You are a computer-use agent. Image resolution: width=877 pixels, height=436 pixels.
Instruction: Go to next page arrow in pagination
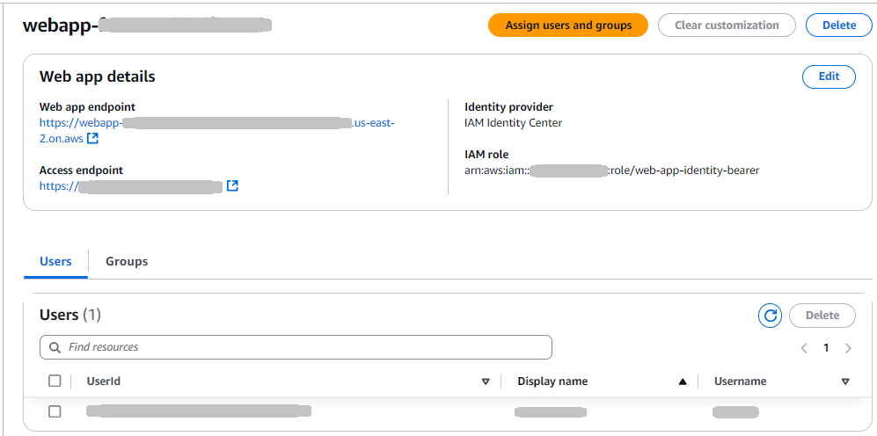[x=848, y=348]
